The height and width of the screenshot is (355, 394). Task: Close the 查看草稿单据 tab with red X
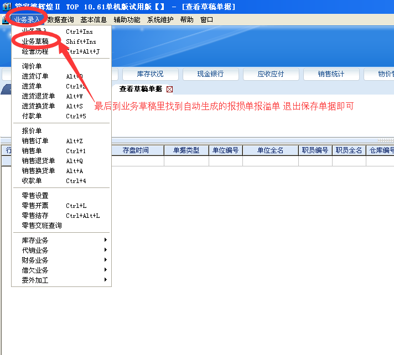(x=169, y=89)
